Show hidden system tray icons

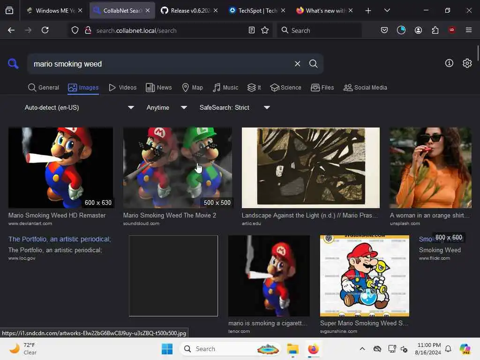click(362, 349)
